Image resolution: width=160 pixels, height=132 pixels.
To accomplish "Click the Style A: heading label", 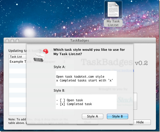I will [x=60, y=67].
